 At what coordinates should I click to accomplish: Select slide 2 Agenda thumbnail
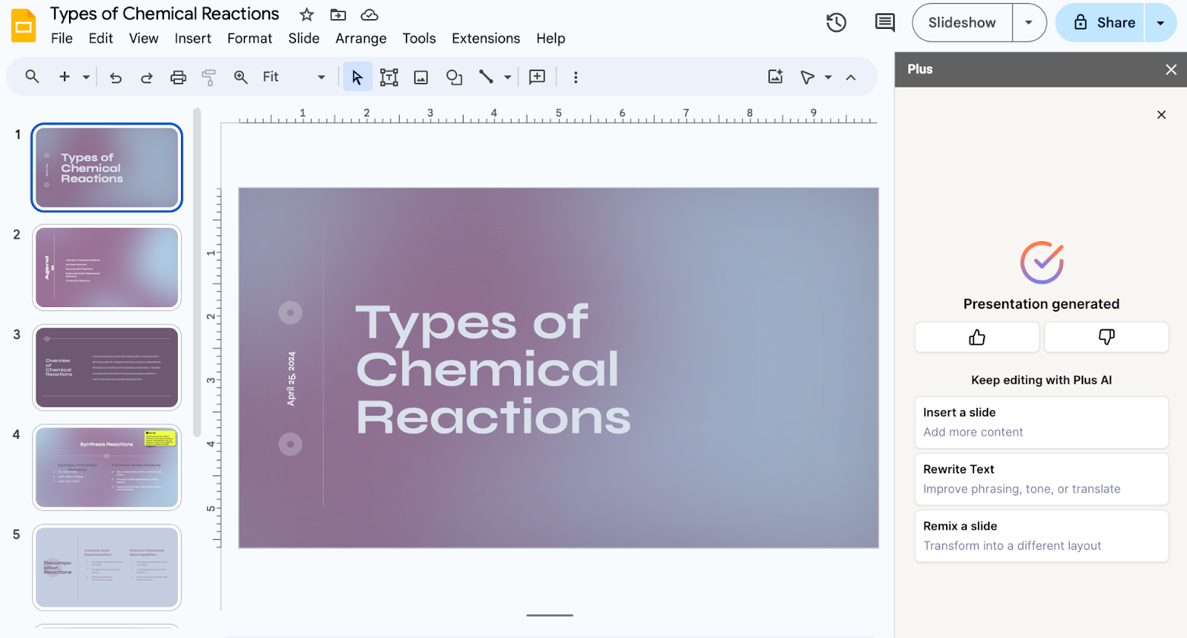[x=107, y=267]
